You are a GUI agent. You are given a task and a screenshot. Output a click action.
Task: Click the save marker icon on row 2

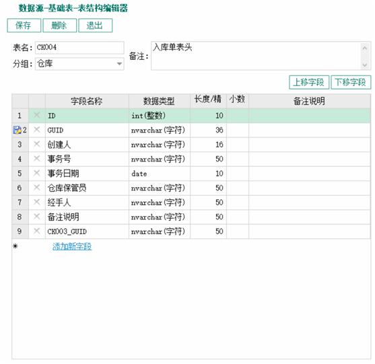(x=17, y=130)
